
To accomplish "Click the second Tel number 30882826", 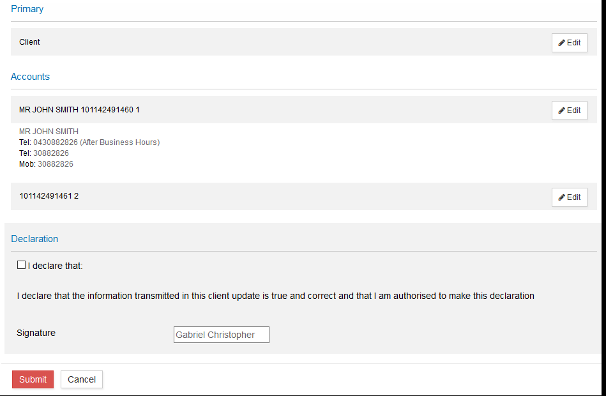I will click(x=51, y=153).
